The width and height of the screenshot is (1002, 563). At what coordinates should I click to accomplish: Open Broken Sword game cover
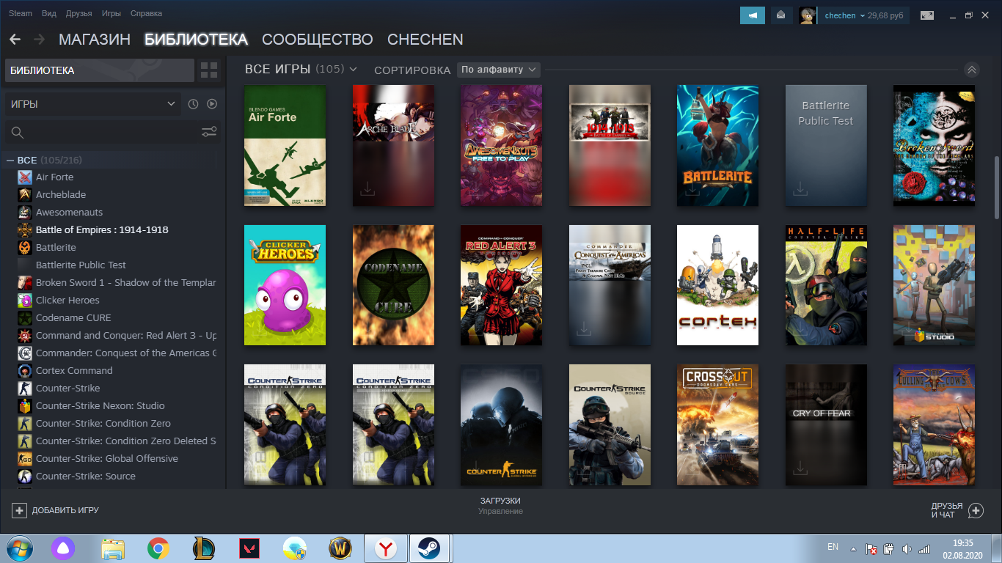934,145
